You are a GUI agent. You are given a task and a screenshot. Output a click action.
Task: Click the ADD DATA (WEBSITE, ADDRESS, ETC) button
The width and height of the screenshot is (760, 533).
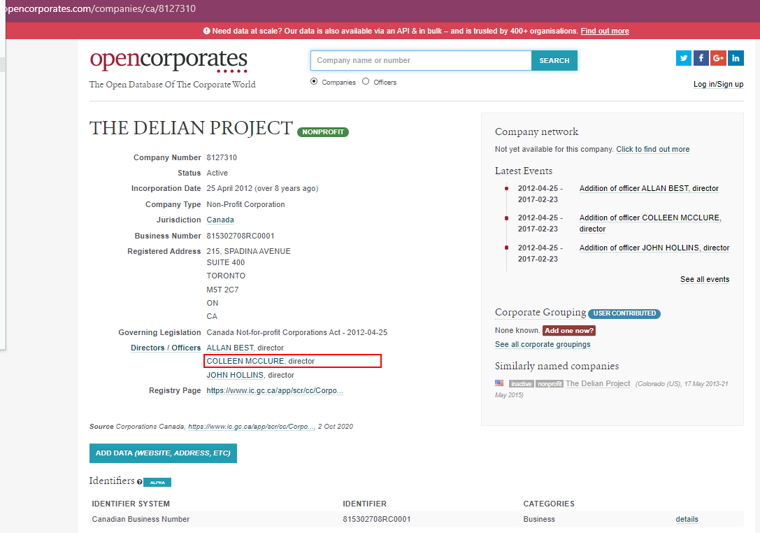(163, 453)
